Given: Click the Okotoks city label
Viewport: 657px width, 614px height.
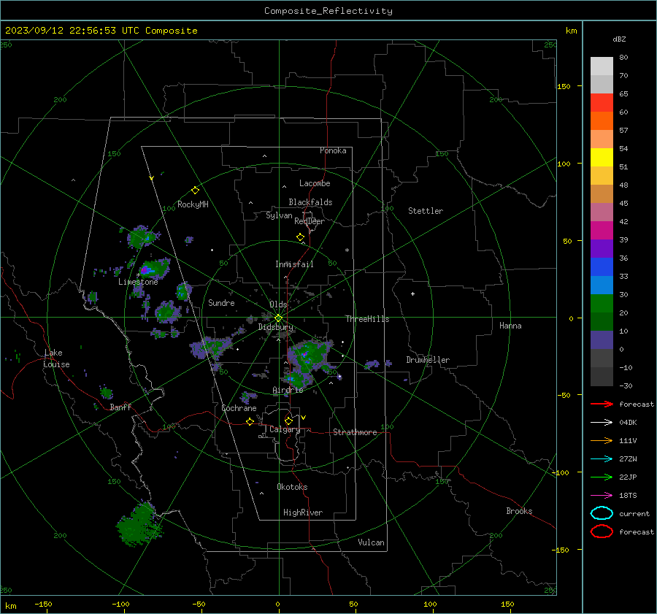Looking at the screenshot, I should [292, 487].
